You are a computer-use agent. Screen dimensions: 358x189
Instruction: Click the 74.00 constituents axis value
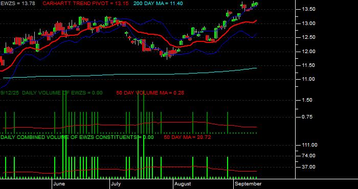(309, 156)
